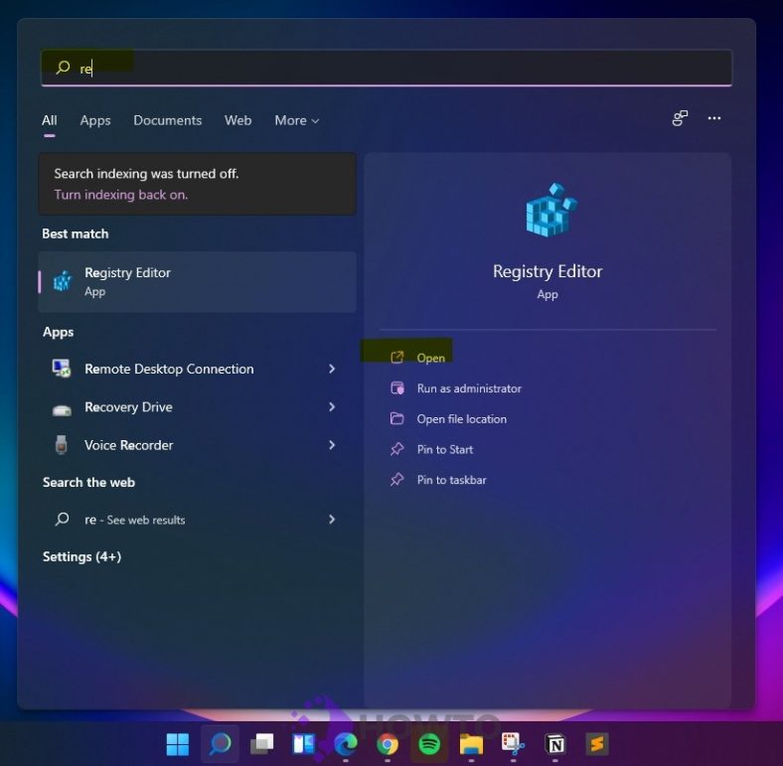
Task: Click the Run as administrator shield icon
Action: (x=397, y=388)
